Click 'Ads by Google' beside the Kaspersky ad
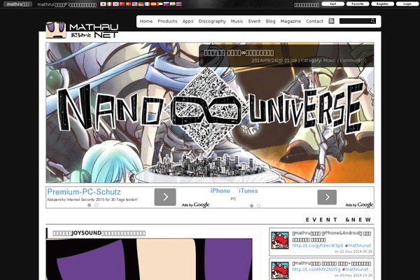Viewport: 420px width, 280px height. 195,205
